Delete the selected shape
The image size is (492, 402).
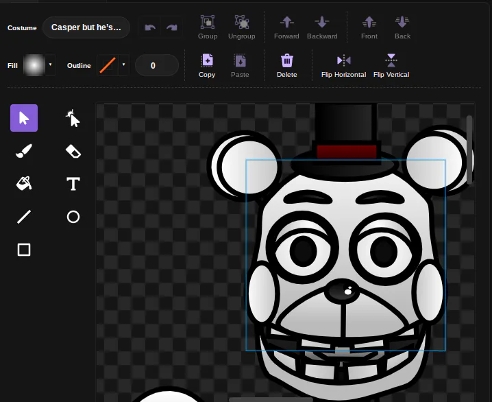pyautogui.click(x=287, y=66)
